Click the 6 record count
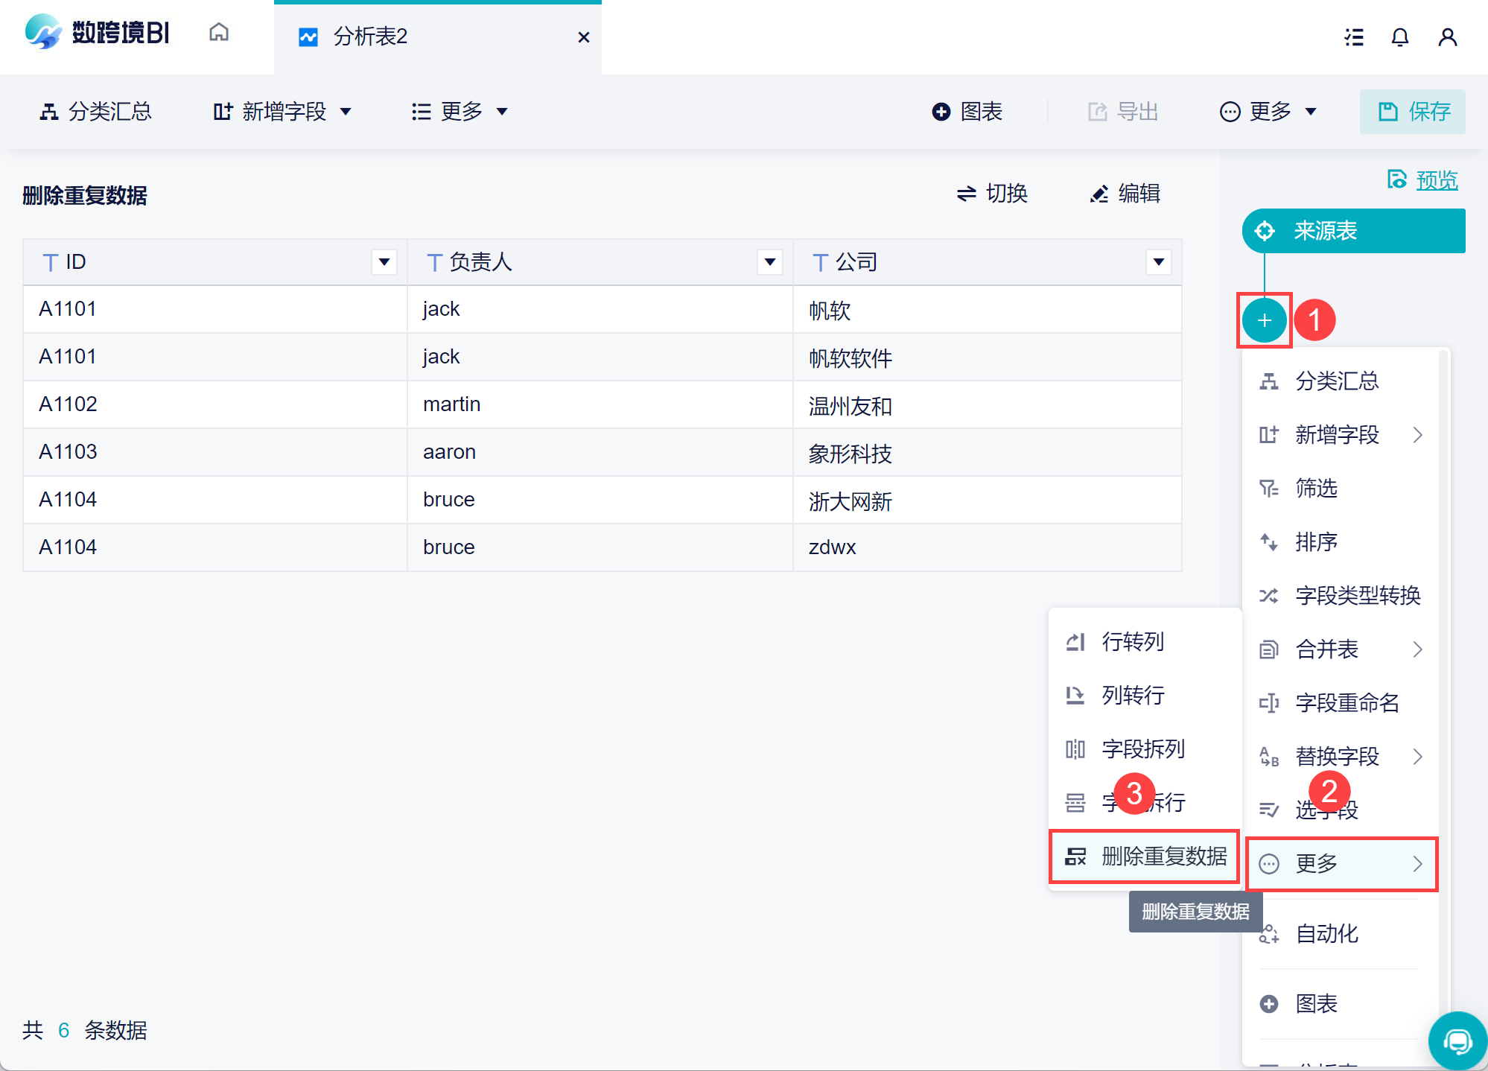Screen dimensions: 1488x1071 point(64,1031)
